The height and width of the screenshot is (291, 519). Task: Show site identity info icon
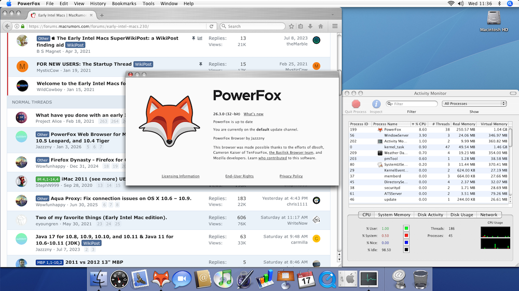pyautogui.click(x=17, y=26)
